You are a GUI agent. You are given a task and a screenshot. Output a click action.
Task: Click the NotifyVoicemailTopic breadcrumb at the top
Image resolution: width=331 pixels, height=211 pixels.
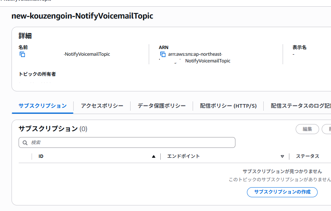point(26,1)
